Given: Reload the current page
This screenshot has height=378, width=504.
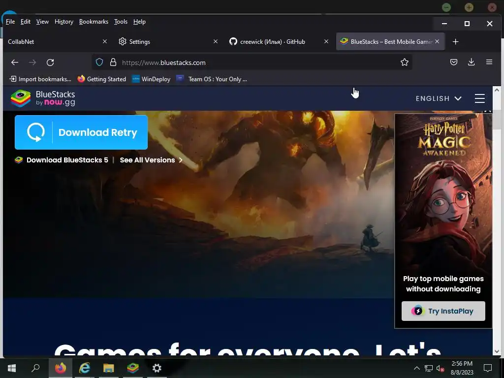Looking at the screenshot, I should (50, 63).
